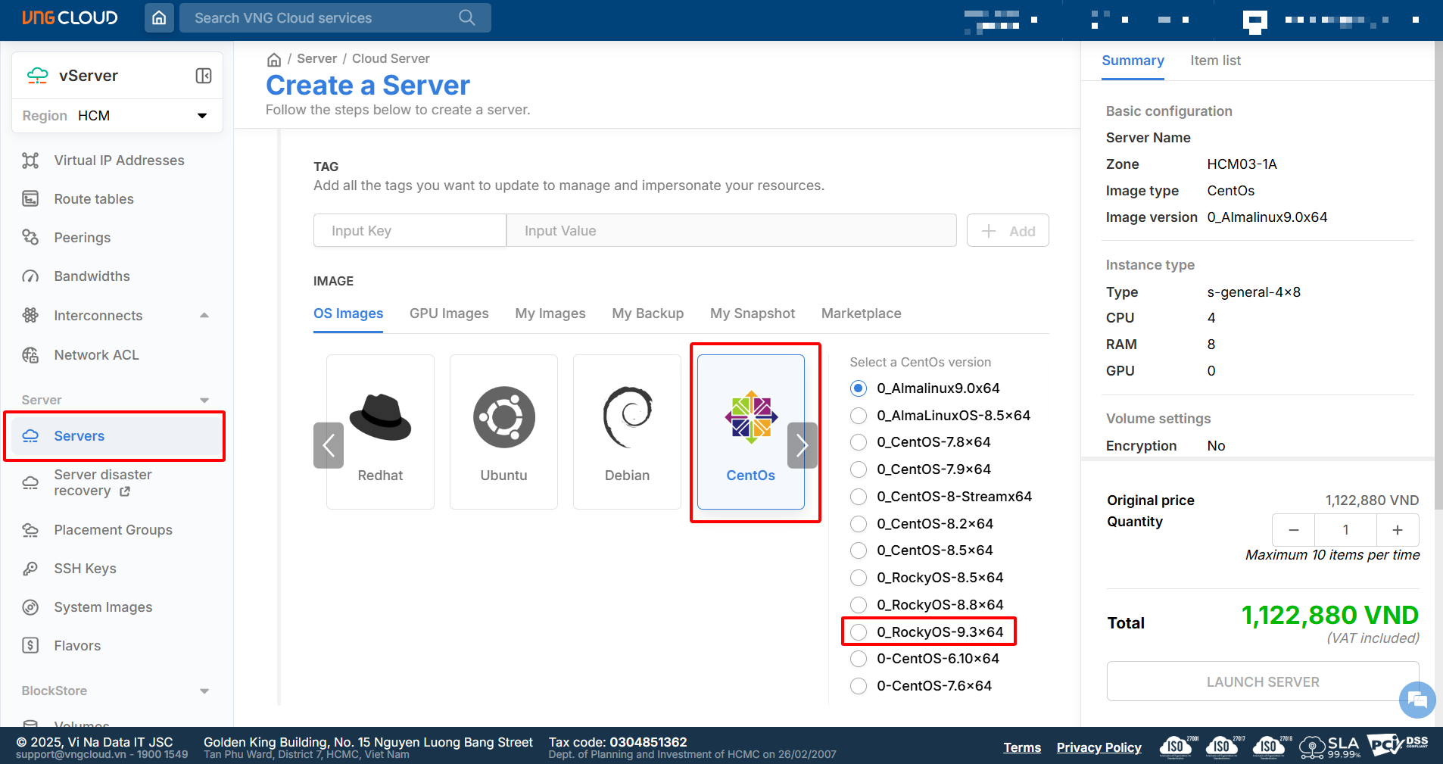
Task: Select the 0_RockyOS-9.3x64 version radio
Action: [859, 632]
